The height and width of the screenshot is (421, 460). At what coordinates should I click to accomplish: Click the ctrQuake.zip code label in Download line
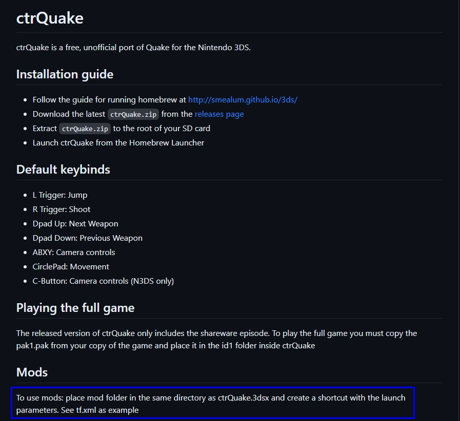[x=133, y=114]
